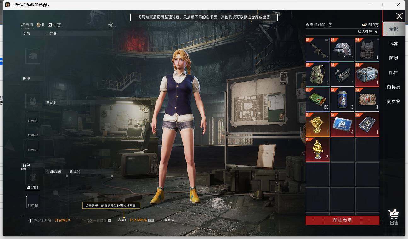Select the energy drink can item
Image resolution: width=408 pixels, height=239 pixels.
pos(343,100)
